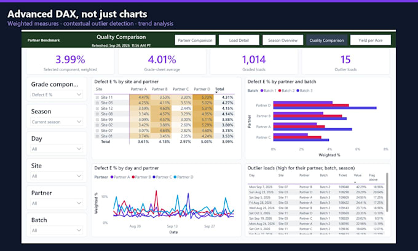418x251 pixels.
Task: Select the Sun Aug 23, 2026 outlier row
Action: 316,192
